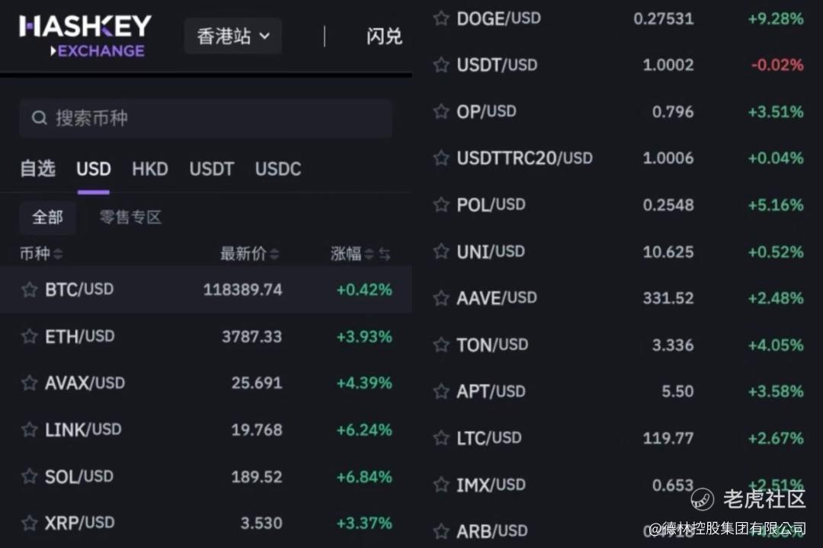
Task: Favorite the LTC/USD pair star
Action: click(x=441, y=438)
